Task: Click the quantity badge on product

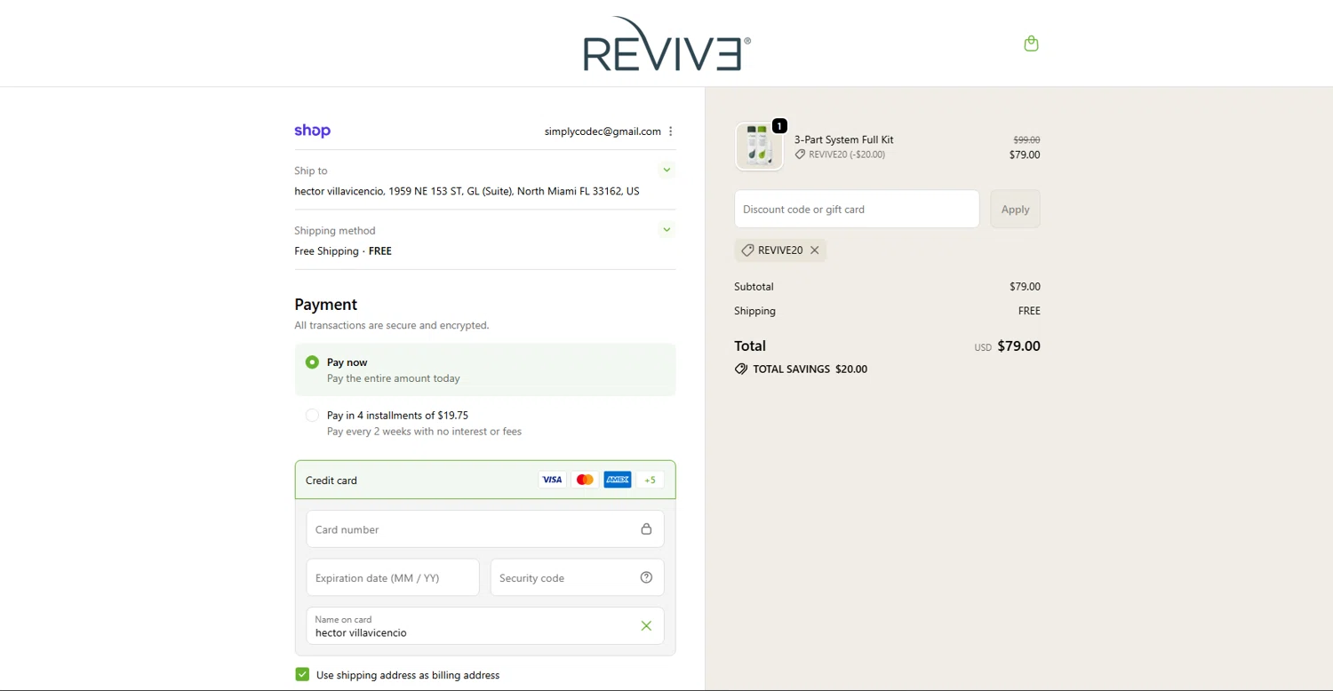Action: (779, 126)
